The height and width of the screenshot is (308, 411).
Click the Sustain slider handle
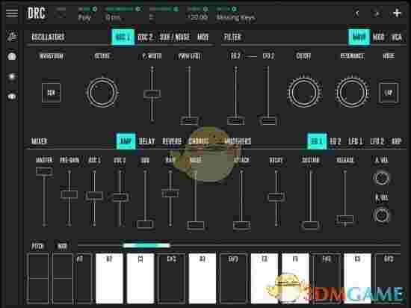coord(310,225)
